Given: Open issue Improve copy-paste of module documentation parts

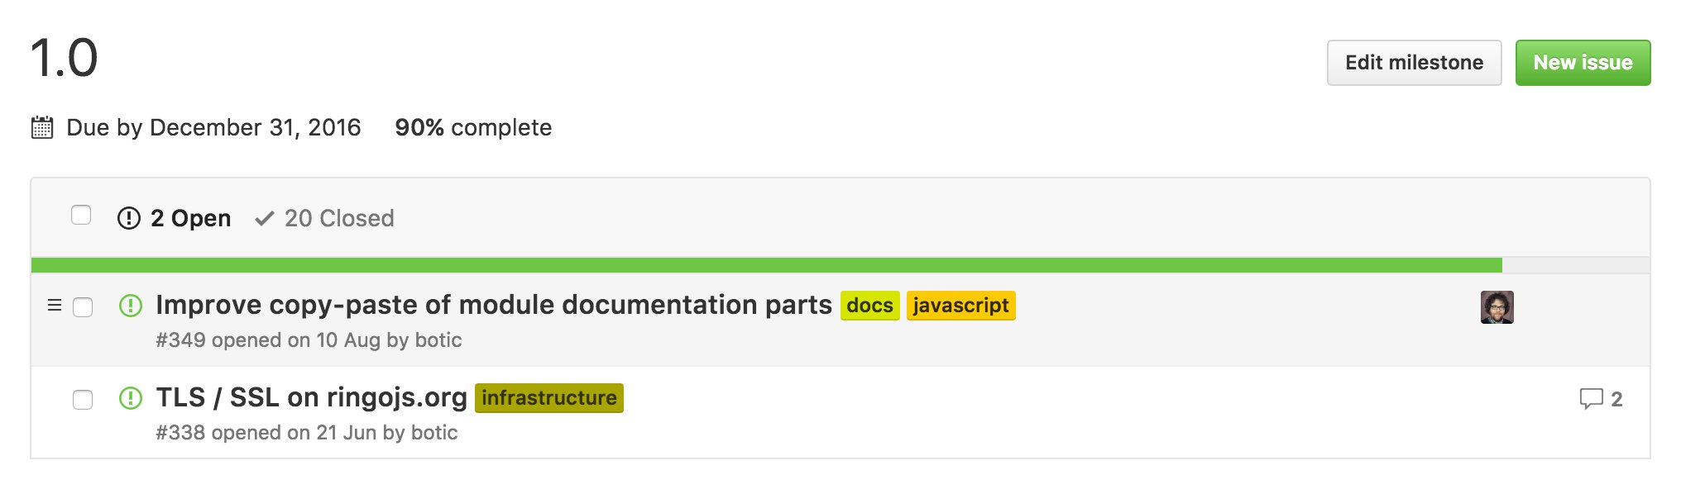Looking at the screenshot, I should [x=494, y=305].
